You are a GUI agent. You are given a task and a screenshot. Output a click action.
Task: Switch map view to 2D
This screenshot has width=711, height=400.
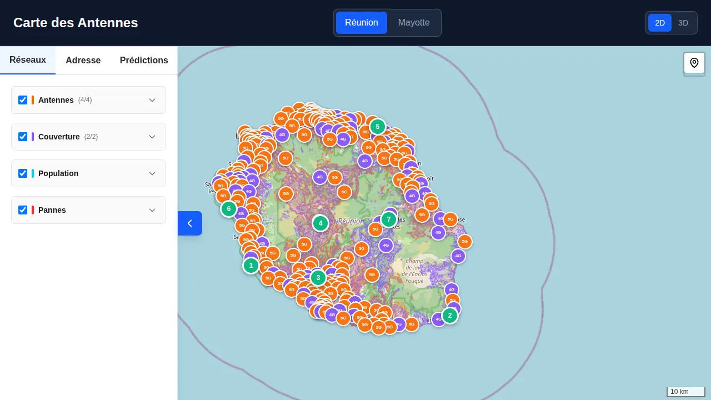(x=660, y=23)
